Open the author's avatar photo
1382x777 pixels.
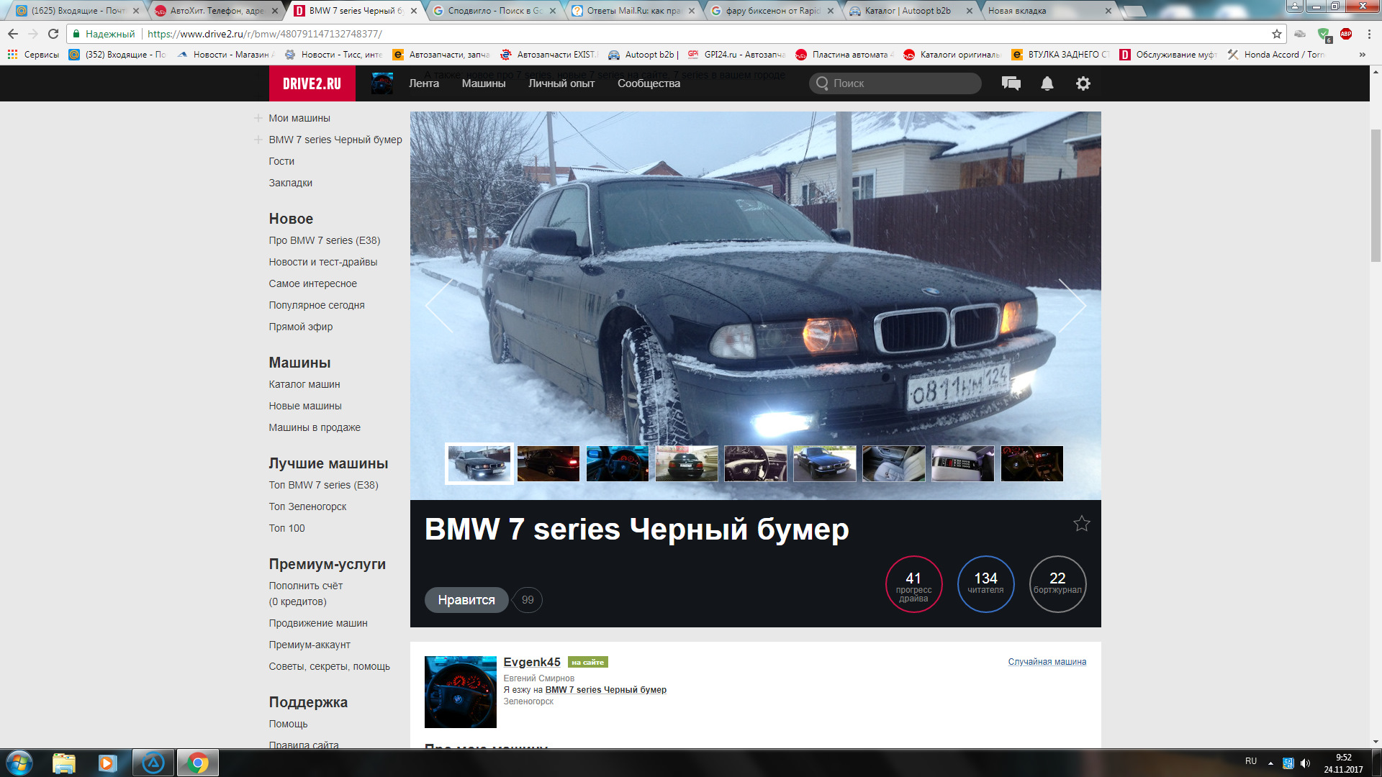point(461,692)
